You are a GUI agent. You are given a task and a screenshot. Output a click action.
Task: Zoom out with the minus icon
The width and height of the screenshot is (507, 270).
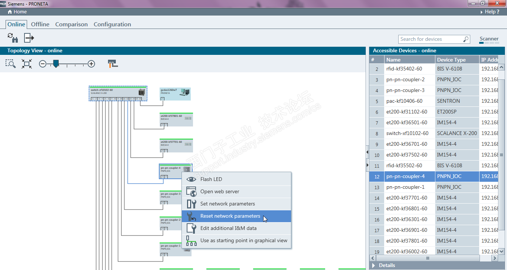[43, 64]
